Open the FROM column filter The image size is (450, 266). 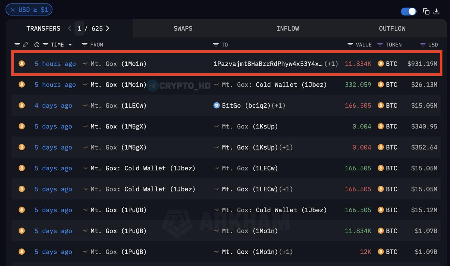84,45
